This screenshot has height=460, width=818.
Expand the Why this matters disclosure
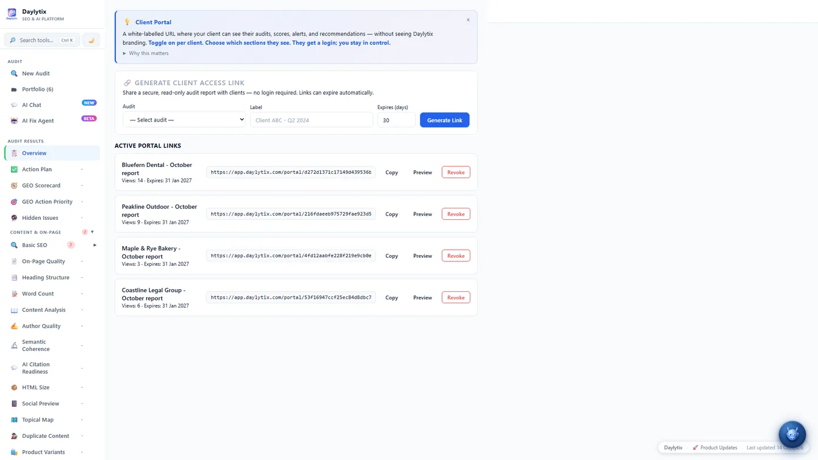[x=146, y=53]
